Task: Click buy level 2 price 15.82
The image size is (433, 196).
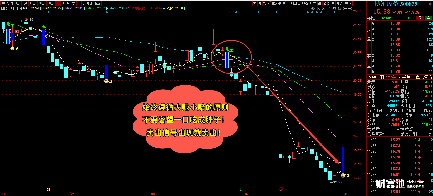Action: tap(395, 56)
